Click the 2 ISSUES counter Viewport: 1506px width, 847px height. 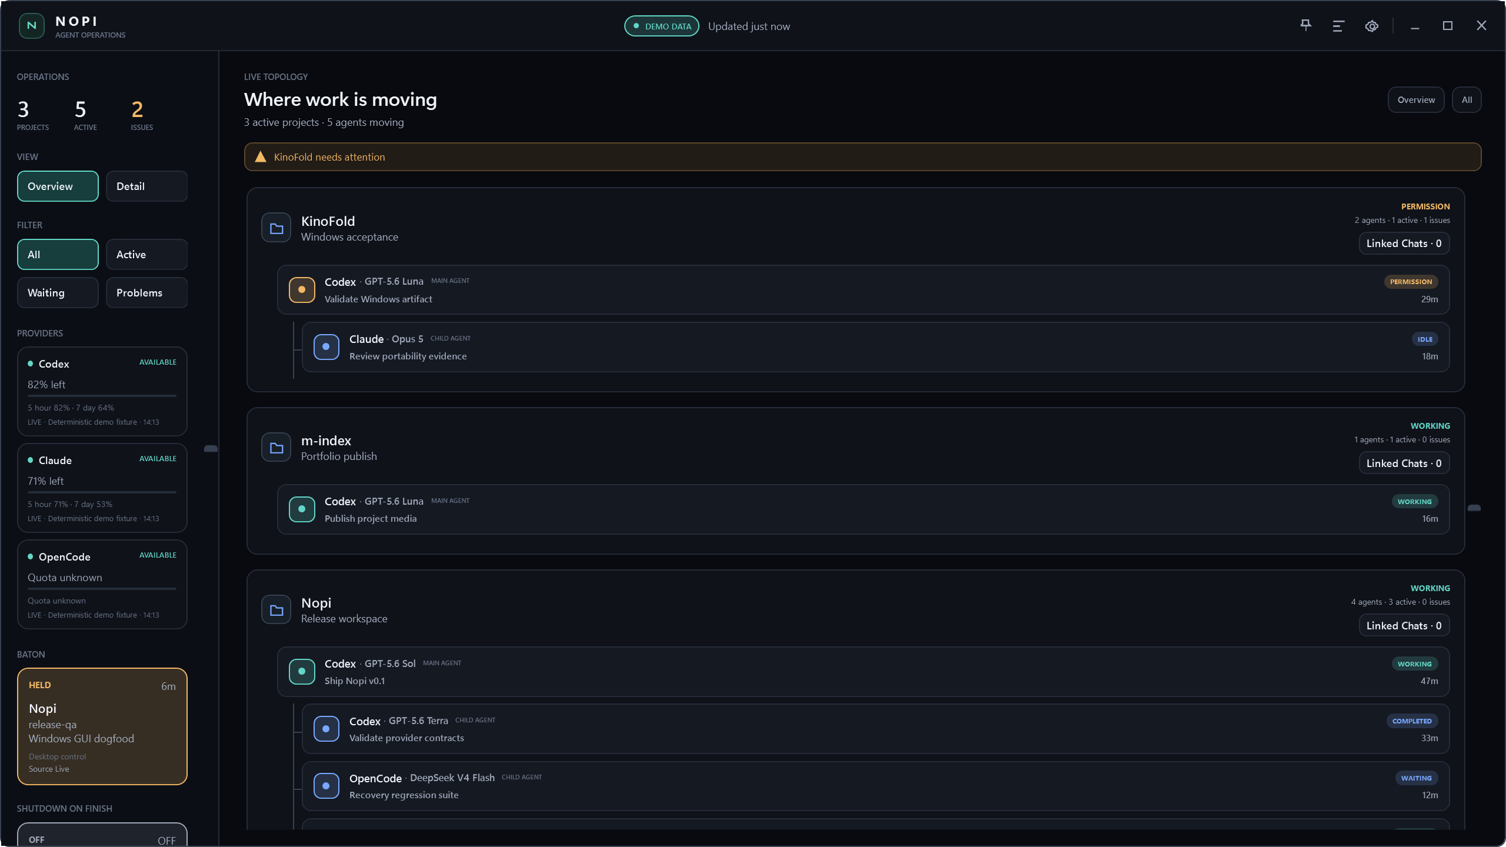[x=142, y=115]
